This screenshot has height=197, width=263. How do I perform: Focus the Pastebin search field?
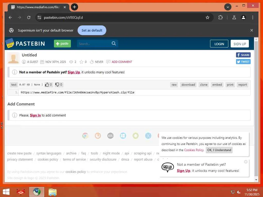pos(94,44)
